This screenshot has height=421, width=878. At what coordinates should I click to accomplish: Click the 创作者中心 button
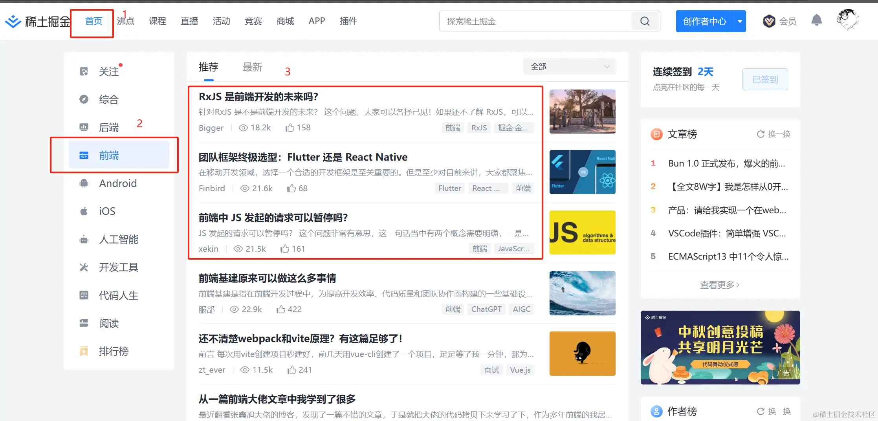(705, 21)
